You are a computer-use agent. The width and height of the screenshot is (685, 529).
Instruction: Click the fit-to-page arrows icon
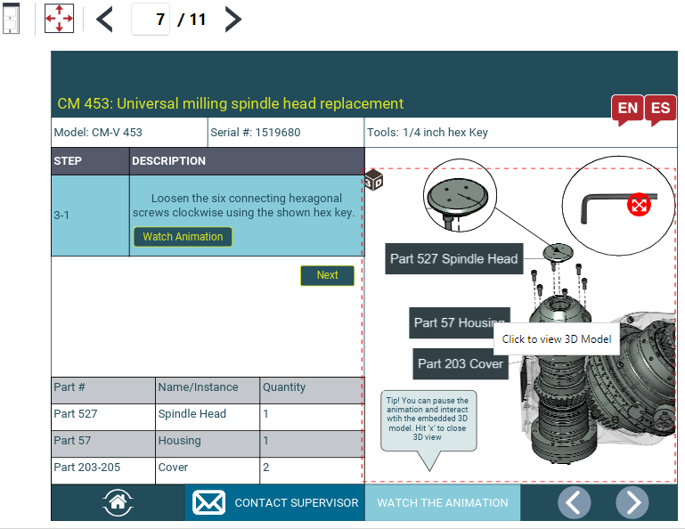pos(59,19)
